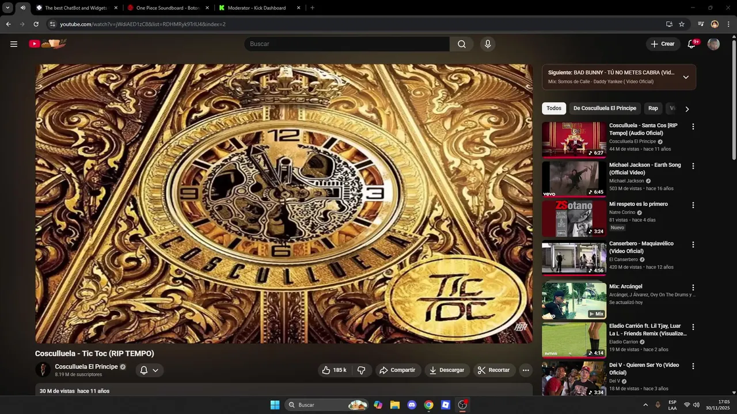Mute the audio-playing YouTube tab

[22, 8]
